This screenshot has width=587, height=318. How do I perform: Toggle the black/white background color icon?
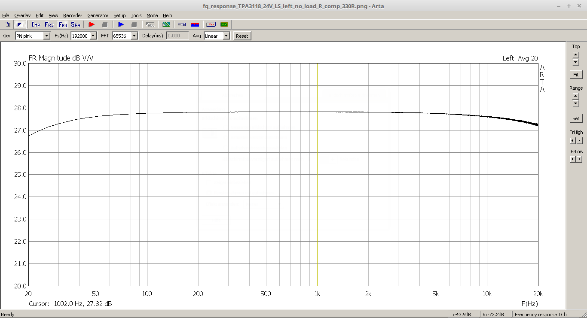tap(20, 24)
